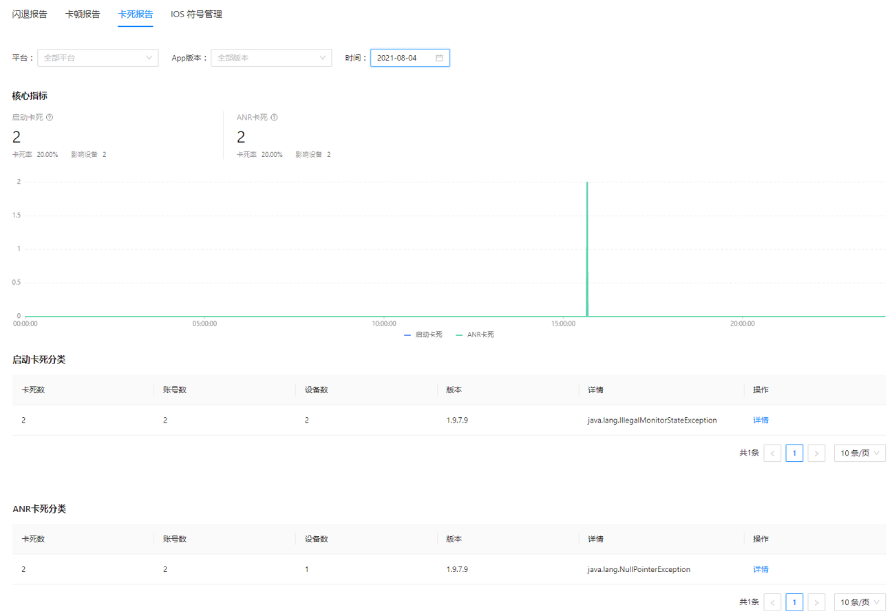This screenshot has width=892, height=616.
Task: Click 版本 header in ANR卡死分类 table
Action: click(454, 539)
